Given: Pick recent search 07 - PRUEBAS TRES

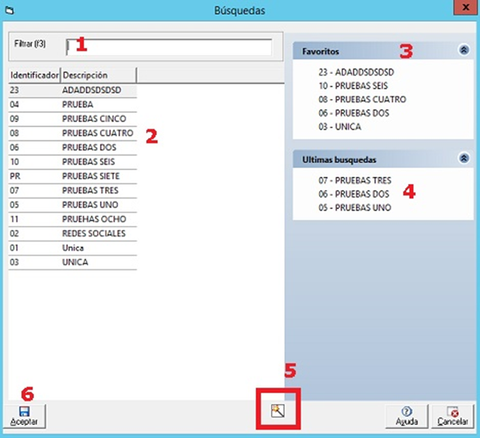Looking at the screenshot, I should [355, 180].
